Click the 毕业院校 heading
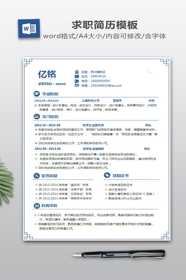 [50, 94]
